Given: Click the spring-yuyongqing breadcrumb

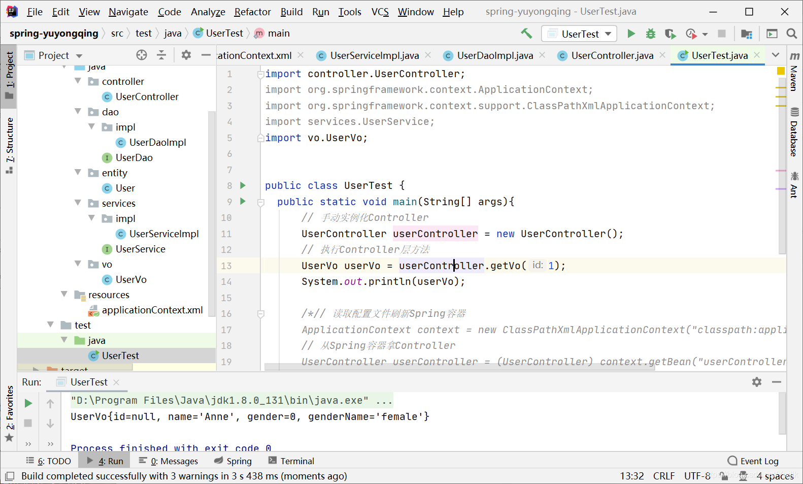Looking at the screenshot, I should (54, 34).
